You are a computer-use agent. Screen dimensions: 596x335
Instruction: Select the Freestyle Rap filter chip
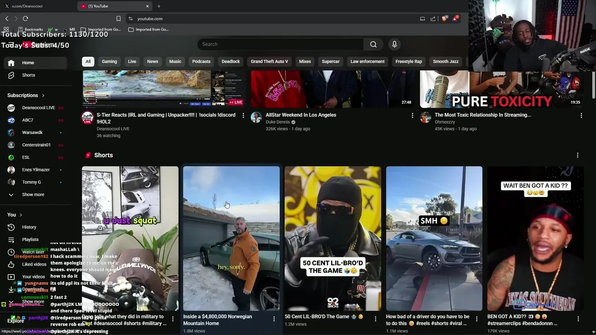tap(408, 61)
